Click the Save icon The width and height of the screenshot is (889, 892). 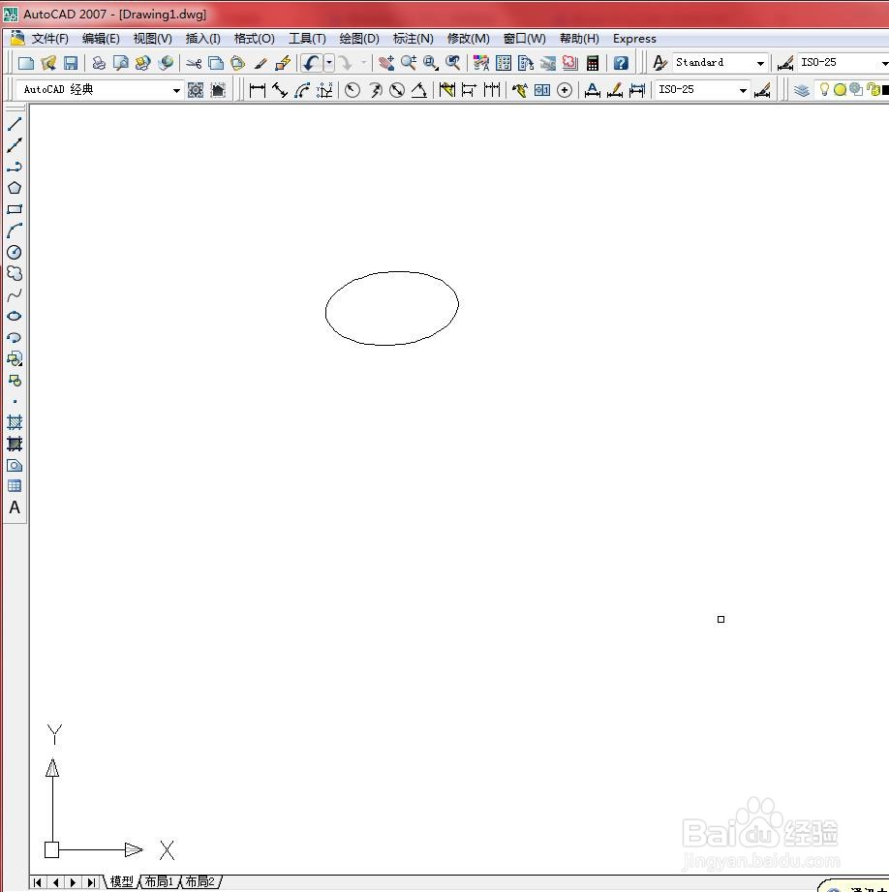[x=70, y=63]
